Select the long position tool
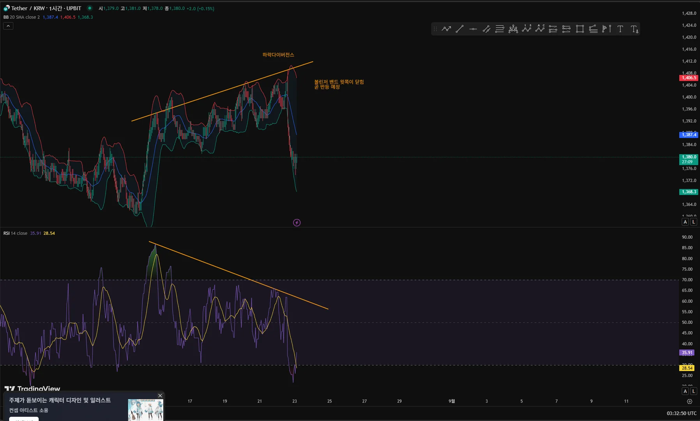The width and height of the screenshot is (700, 421). tap(553, 29)
